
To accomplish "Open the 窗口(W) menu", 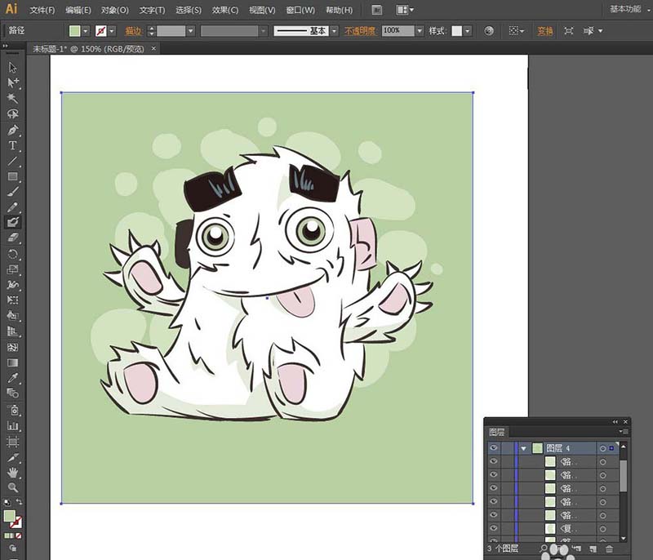I will click(x=300, y=10).
